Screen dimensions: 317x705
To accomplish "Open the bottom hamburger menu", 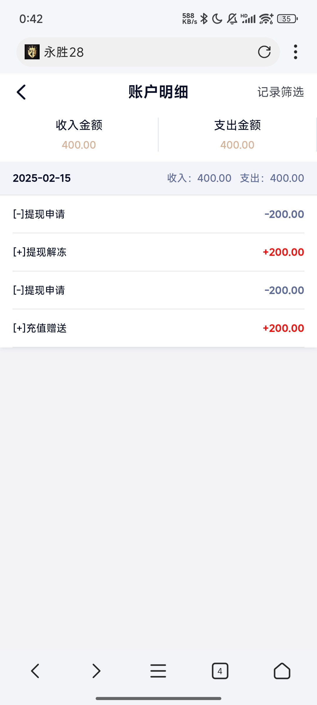I will pos(158,671).
